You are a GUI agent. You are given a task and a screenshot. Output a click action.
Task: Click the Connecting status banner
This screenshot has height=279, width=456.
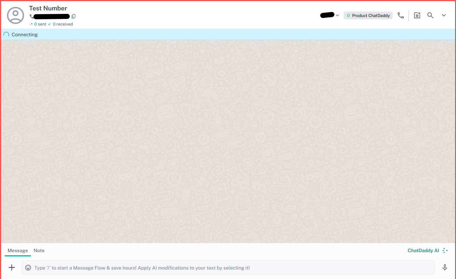[x=228, y=34]
